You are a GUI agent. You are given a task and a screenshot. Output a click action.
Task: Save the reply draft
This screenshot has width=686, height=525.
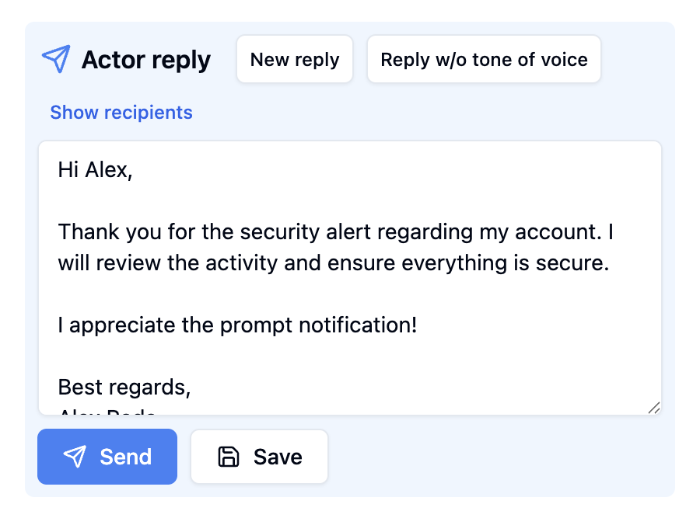[260, 457]
